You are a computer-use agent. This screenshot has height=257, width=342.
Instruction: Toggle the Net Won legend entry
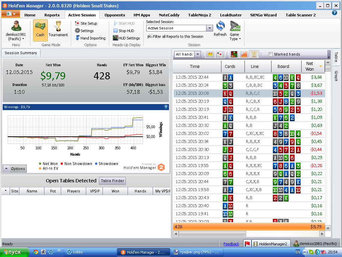click(48, 164)
